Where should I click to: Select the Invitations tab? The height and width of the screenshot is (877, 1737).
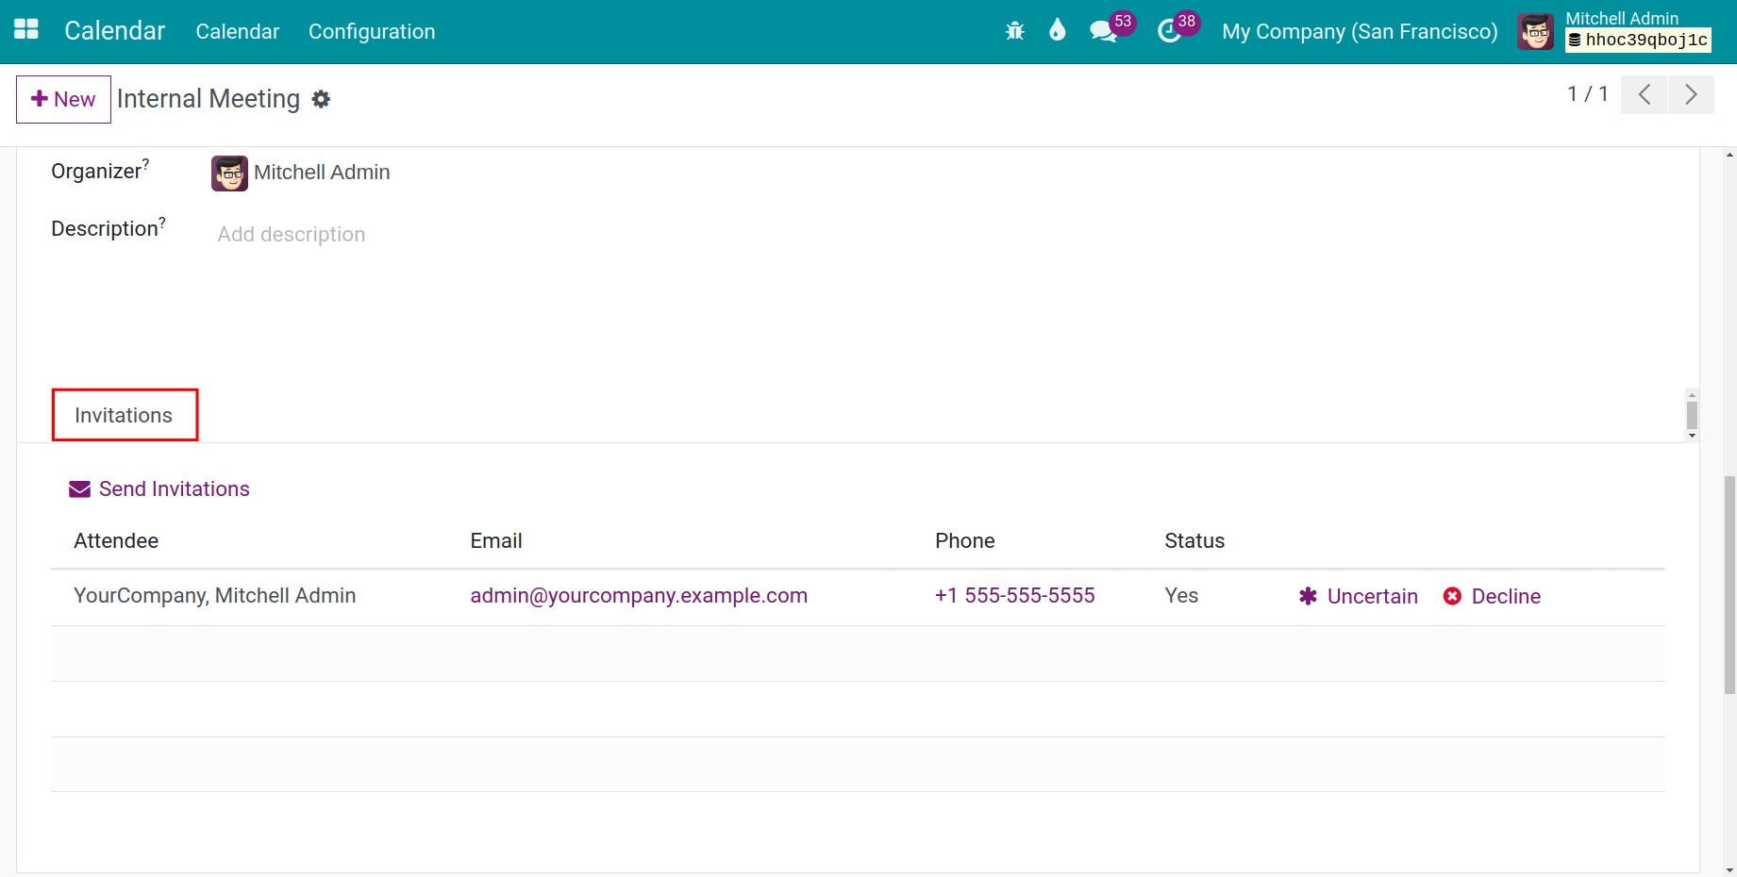[x=125, y=415]
